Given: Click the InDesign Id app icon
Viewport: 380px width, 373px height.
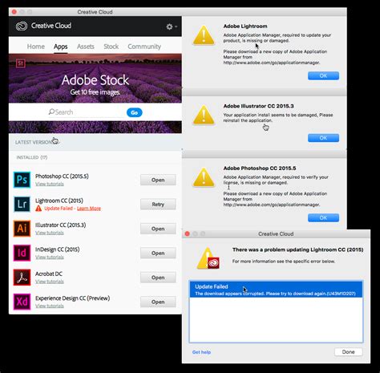Looking at the screenshot, I should click(x=22, y=253).
